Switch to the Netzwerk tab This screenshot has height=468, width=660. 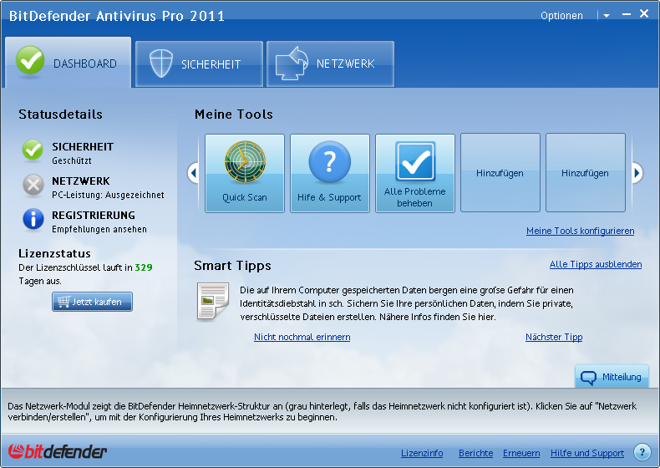coord(331,64)
